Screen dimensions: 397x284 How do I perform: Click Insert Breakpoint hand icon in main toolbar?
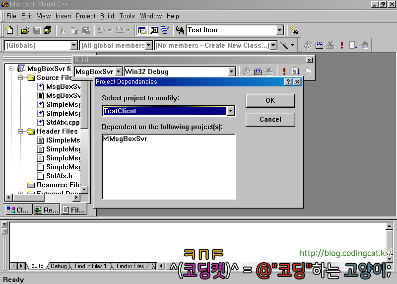click(x=365, y=45)
